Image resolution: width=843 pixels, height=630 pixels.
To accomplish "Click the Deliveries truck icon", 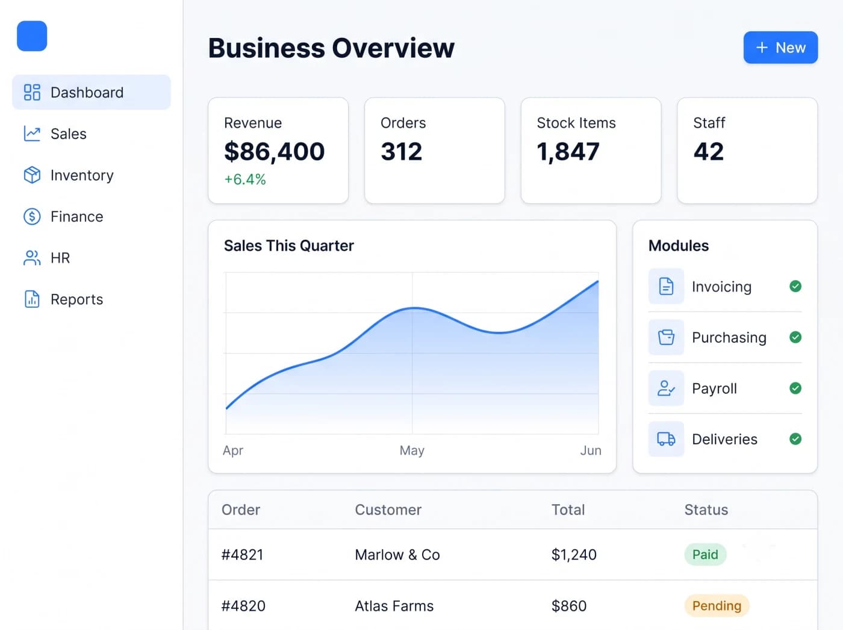I will point(666,439).
